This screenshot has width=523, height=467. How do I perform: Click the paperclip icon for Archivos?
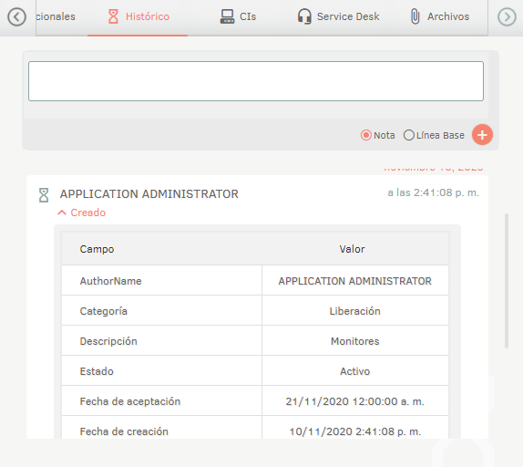415,16
